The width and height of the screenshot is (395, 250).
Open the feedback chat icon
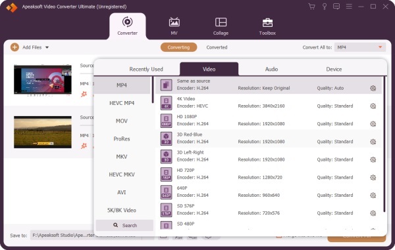point(336,7)
